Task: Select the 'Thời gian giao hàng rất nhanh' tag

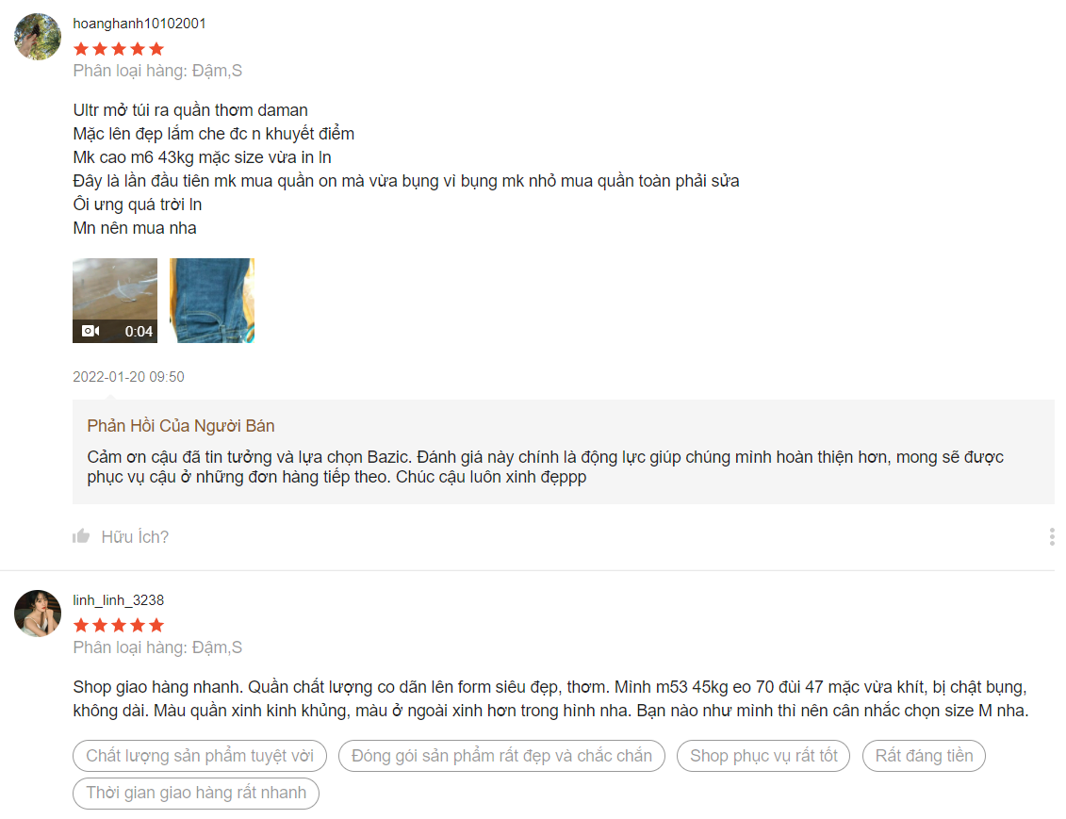Action: click(x=196, y=794)
